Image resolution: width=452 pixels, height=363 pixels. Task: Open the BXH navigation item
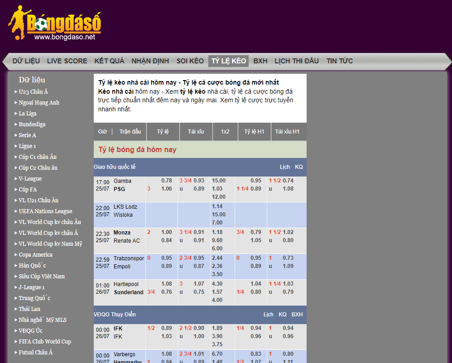[260, 61]
